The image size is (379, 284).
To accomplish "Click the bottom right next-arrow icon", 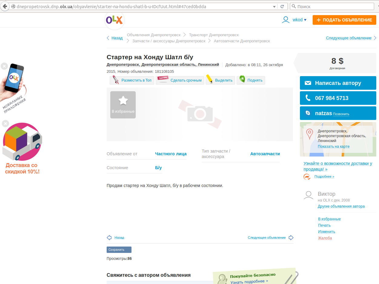I will pos(291,238).
